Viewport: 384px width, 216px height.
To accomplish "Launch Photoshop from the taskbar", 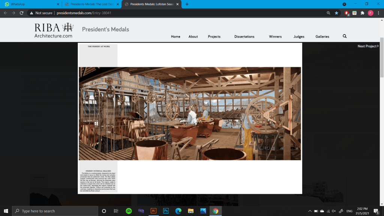I will [x=166, y=211].
